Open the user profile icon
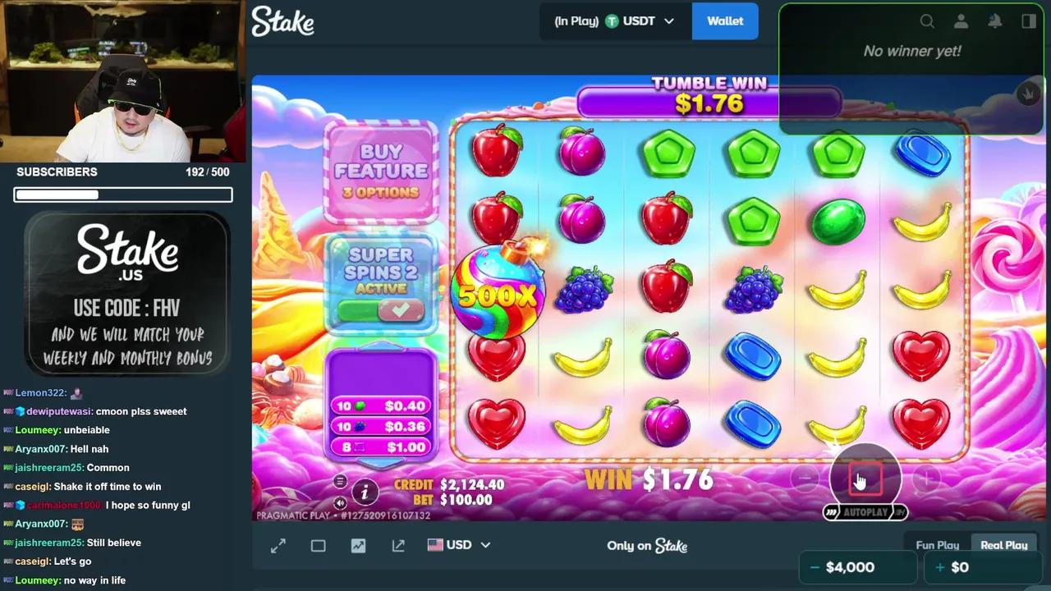The height and width of the screenshot is (591, 1051). click(961, 21)
